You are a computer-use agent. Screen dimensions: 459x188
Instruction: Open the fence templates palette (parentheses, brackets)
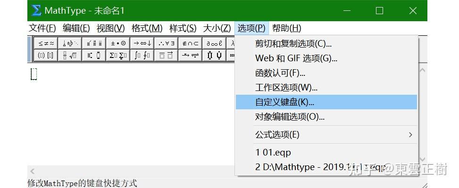point(46,55)
